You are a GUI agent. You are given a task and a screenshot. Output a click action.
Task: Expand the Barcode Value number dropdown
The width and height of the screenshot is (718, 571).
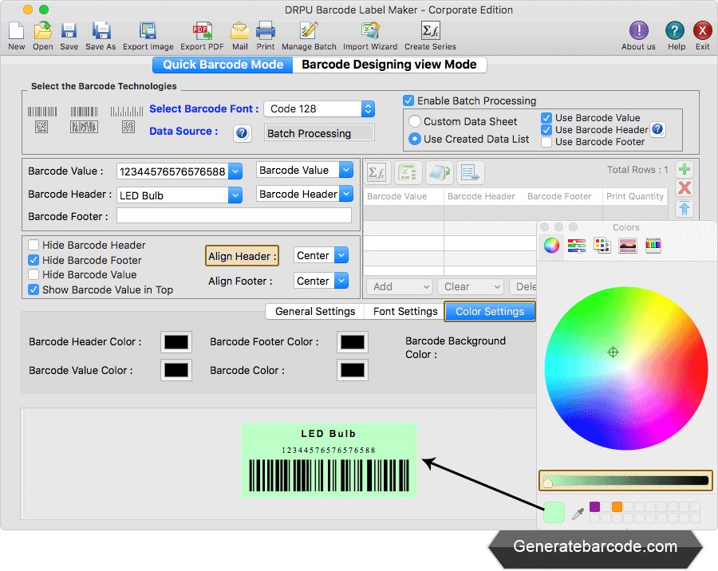pyautogui.click(x=235, y=171)
